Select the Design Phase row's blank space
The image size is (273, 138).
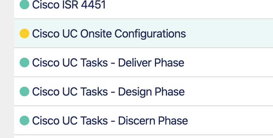coord(228,91)
